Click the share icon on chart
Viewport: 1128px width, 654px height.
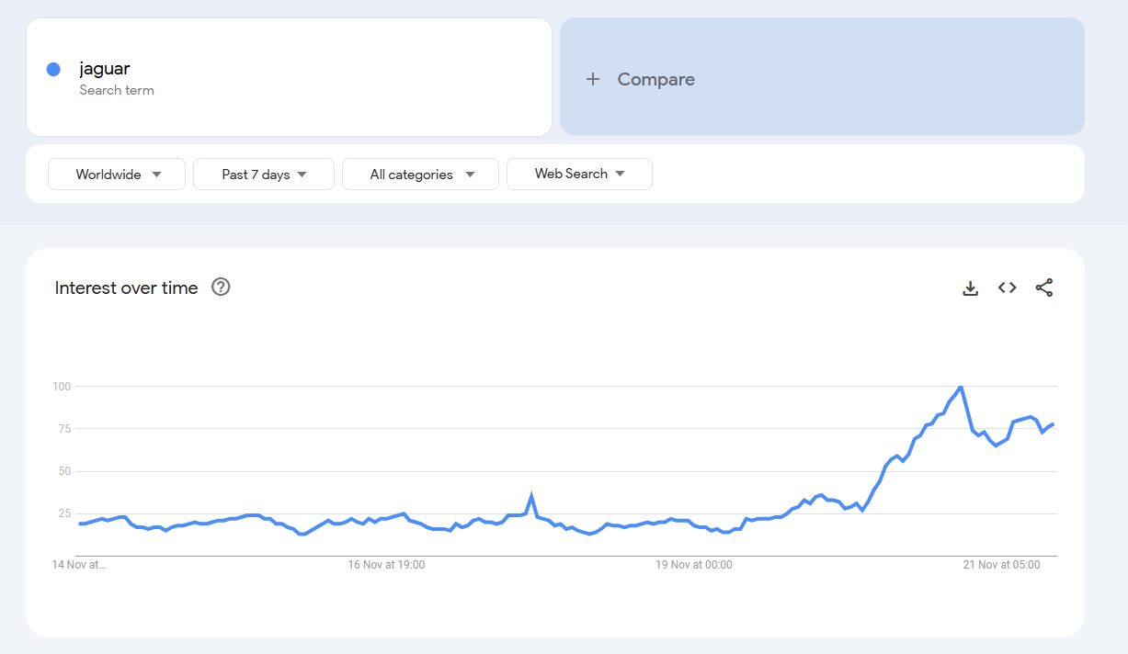tap(1044, 288)
